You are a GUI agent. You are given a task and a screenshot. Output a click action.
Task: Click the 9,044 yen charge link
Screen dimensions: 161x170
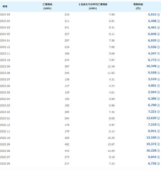click(x=152, y=157)
